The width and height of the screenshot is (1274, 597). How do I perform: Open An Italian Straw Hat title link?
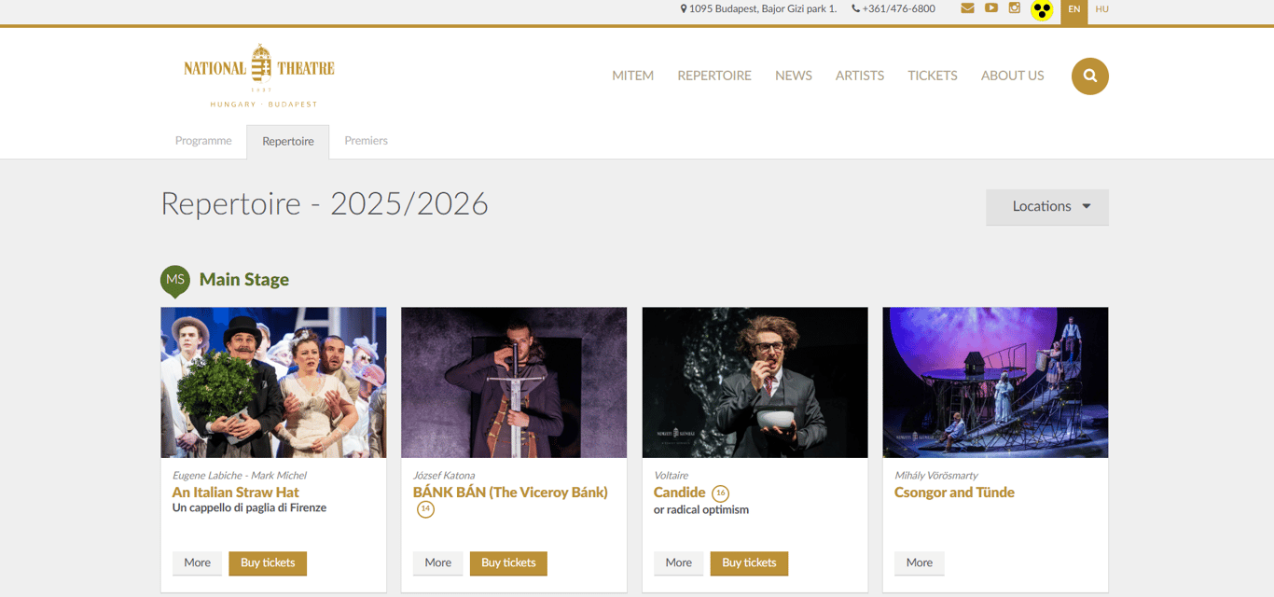(236, 493)
